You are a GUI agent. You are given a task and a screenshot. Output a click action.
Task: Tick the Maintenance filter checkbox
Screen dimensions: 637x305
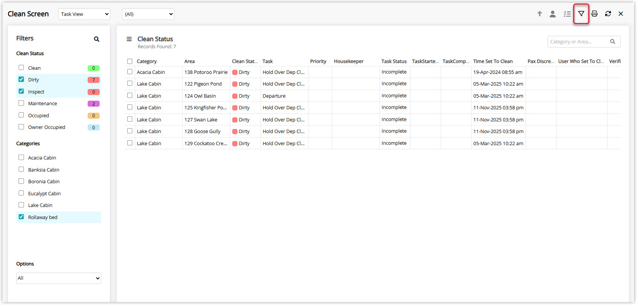(x=21, y=103)
